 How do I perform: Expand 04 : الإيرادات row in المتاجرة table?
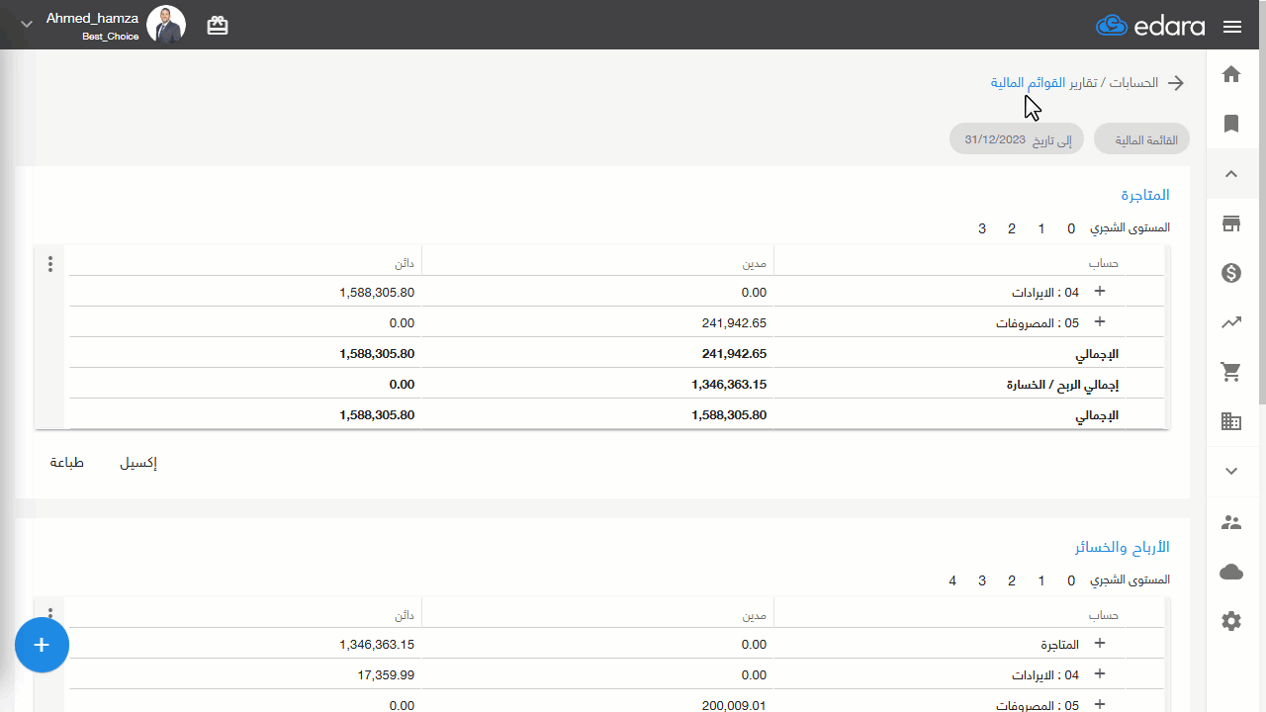pos(1099,292)
